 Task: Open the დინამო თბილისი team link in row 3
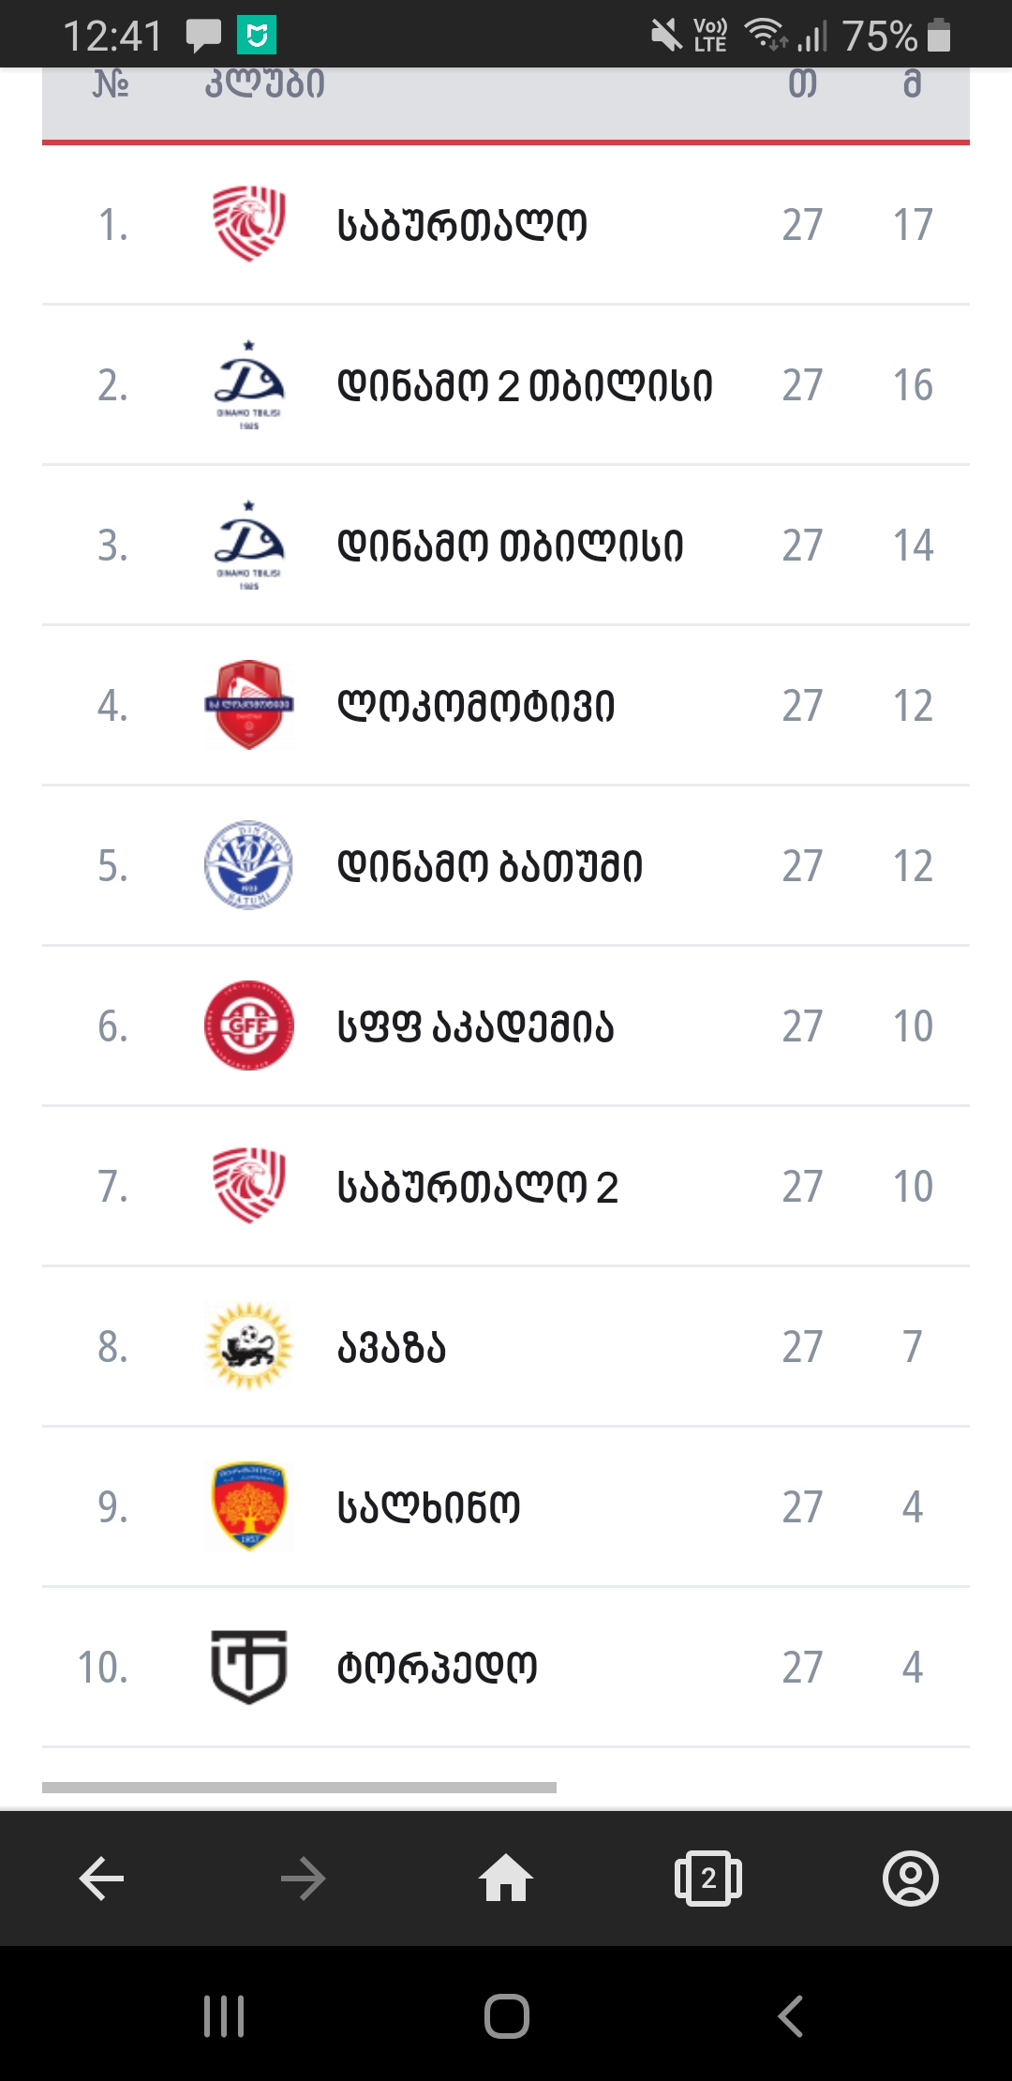coord(511,546)
